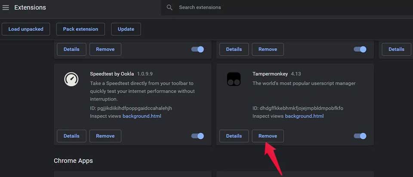Click Details on card above Speedtest
Screen dimensions: 413x177
(71, 50)
